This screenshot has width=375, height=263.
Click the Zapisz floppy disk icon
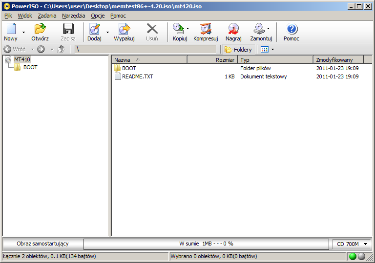click(68, 29)
